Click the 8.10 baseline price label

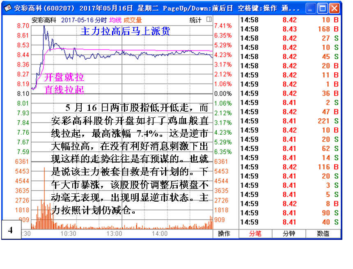click(x=23, y=94)
